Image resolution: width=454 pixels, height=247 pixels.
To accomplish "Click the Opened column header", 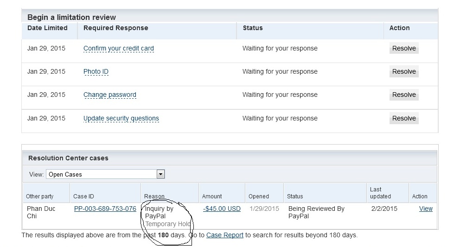I will [259, 196].
